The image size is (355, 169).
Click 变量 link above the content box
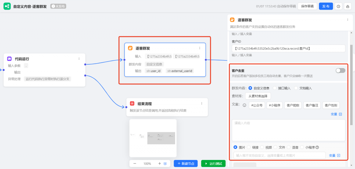(x=336, y=114)
